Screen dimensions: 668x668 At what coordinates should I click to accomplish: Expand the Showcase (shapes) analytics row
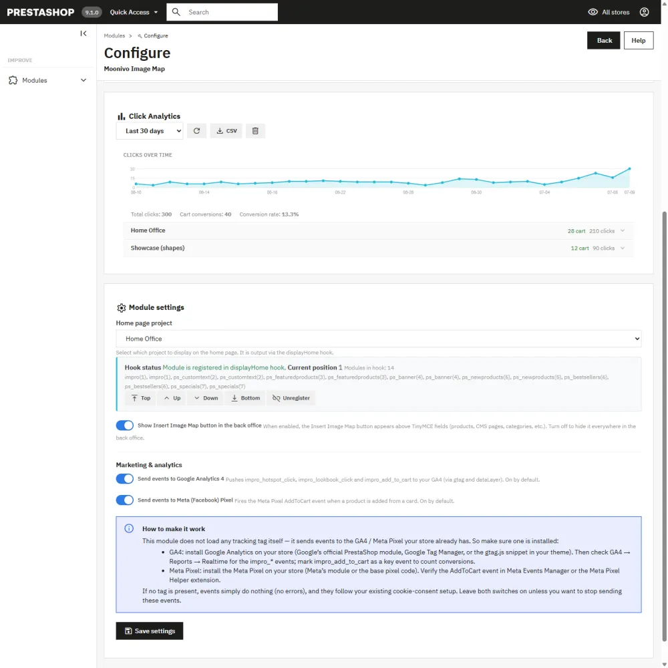(378, 248)
